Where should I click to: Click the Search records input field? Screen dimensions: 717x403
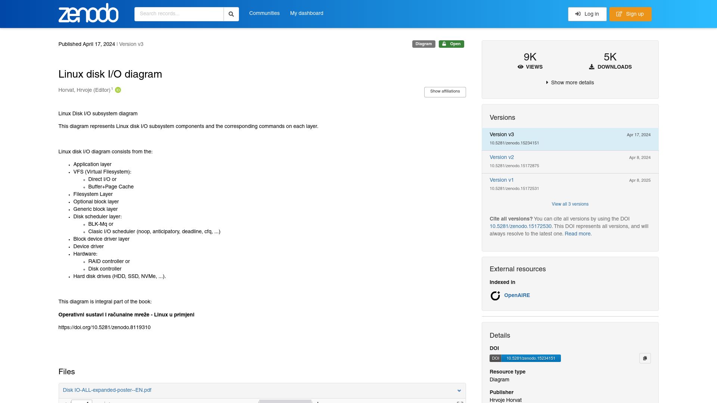pos(179,14)
